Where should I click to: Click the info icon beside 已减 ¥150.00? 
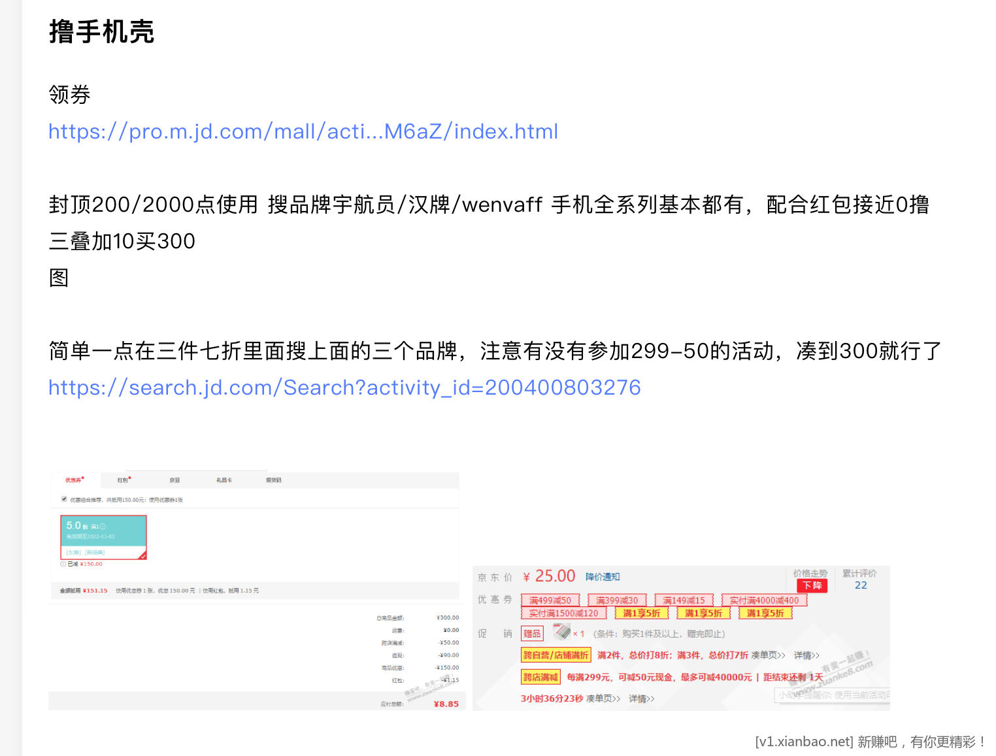pyautogui.click(x=63, y=564)
